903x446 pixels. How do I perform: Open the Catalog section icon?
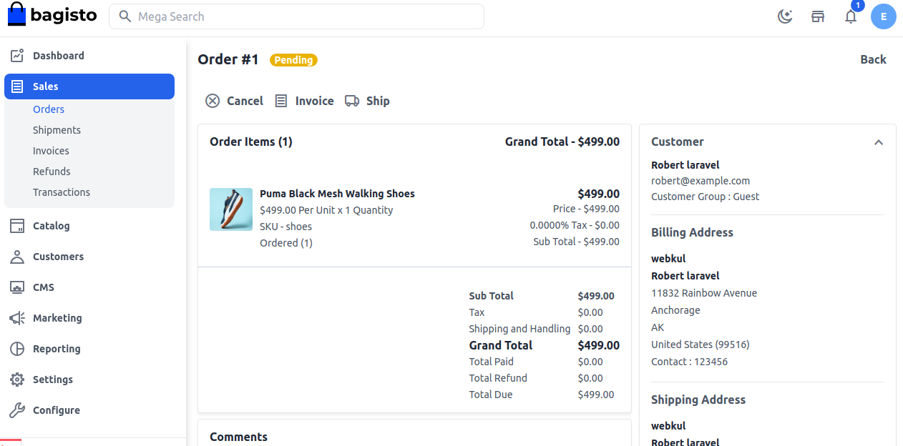click(x=16, y=225)
